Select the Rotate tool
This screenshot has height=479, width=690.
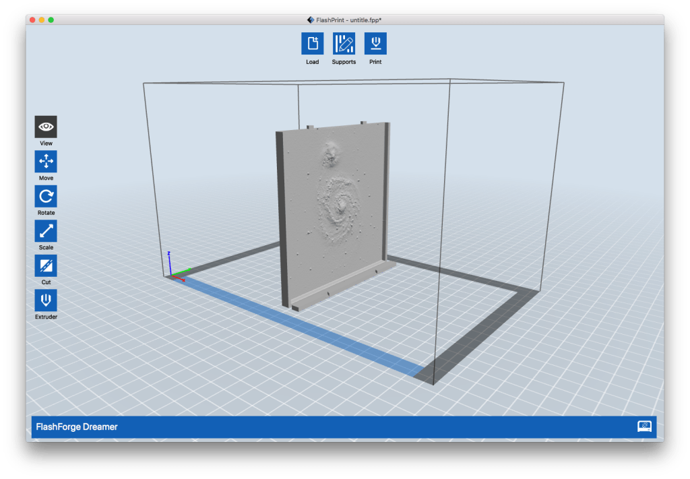point(45,196)
